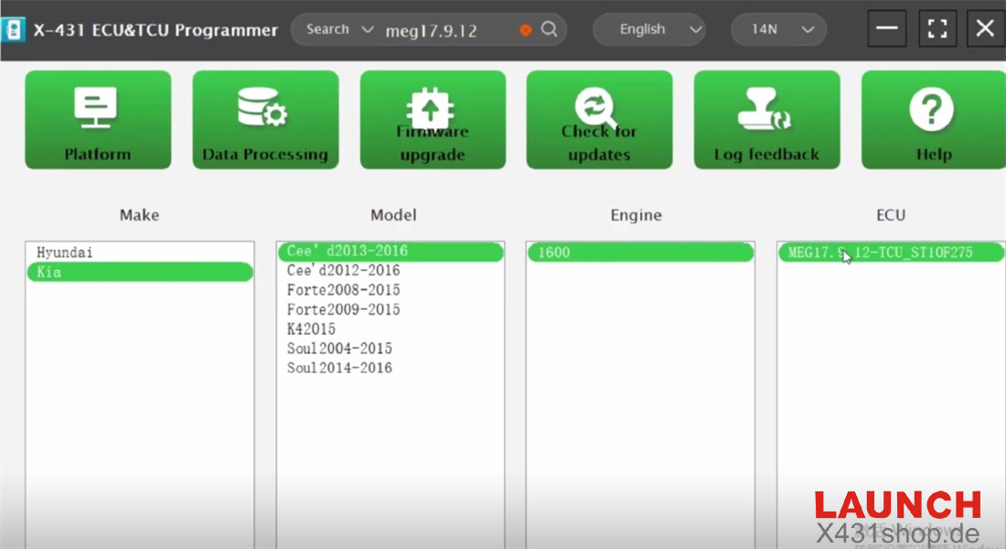
Task: Expand the 14N dropdown
Action: tap(780, 29)
